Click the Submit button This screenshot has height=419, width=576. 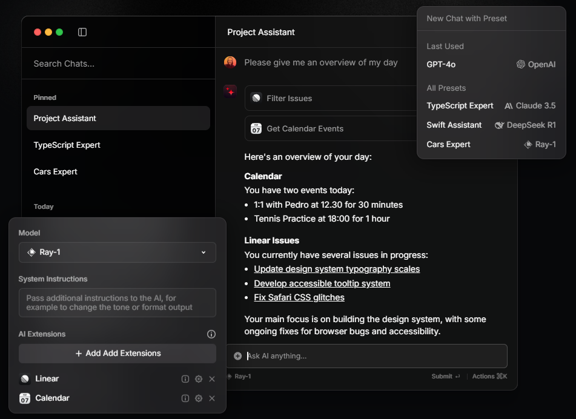tap(446, 377)
